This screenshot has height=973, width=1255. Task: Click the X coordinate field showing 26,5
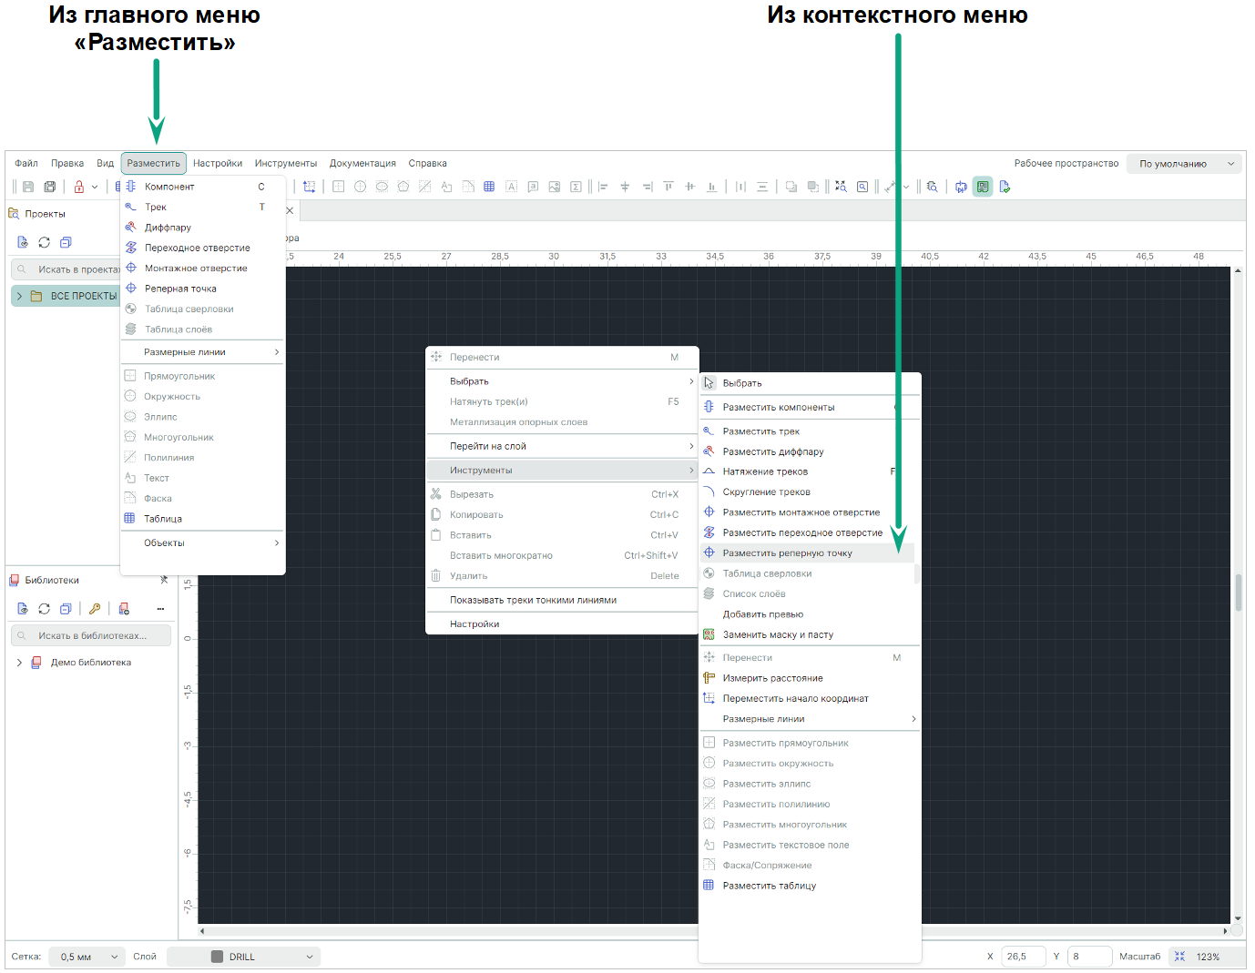1024,957
